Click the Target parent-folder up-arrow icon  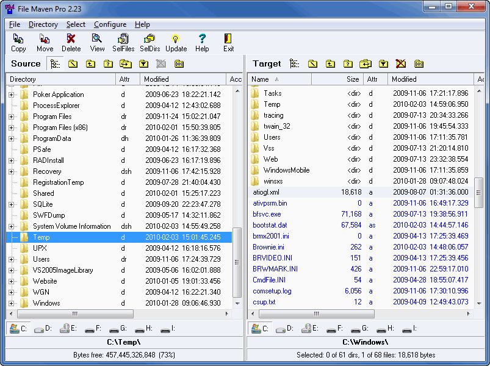330,64
